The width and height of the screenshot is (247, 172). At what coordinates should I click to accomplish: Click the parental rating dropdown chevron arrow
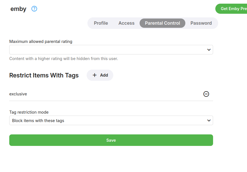tap(209, 50)
